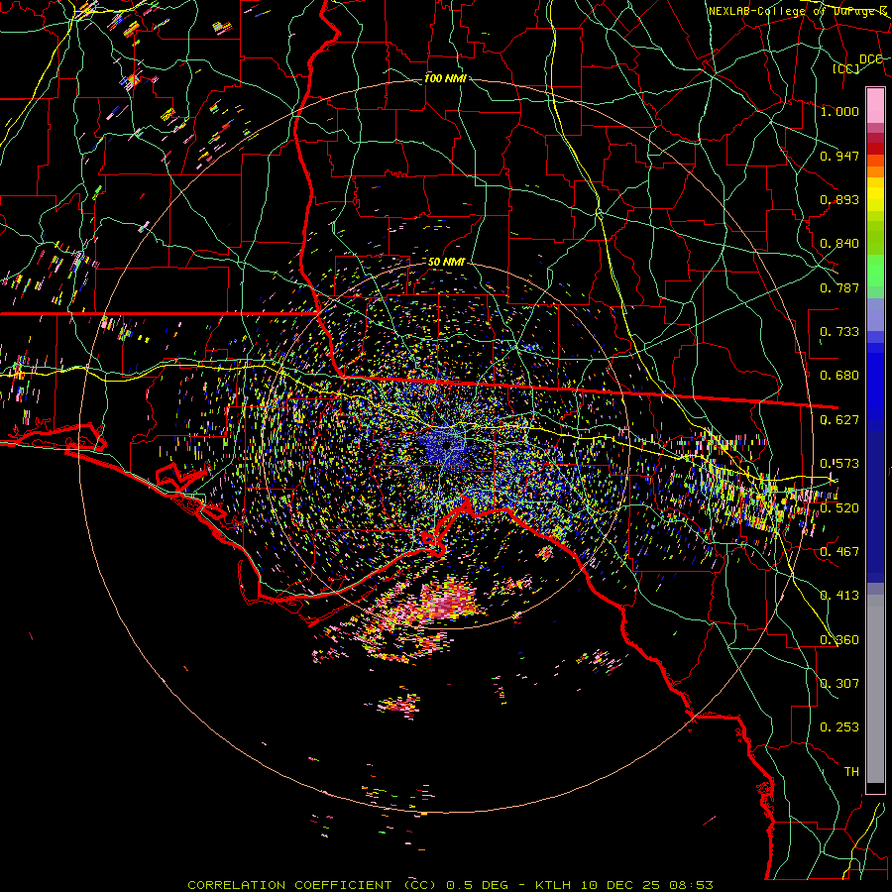Select the 0.360 legend value
The height and width of the screenshot is (892, 892).
(839, 639)
